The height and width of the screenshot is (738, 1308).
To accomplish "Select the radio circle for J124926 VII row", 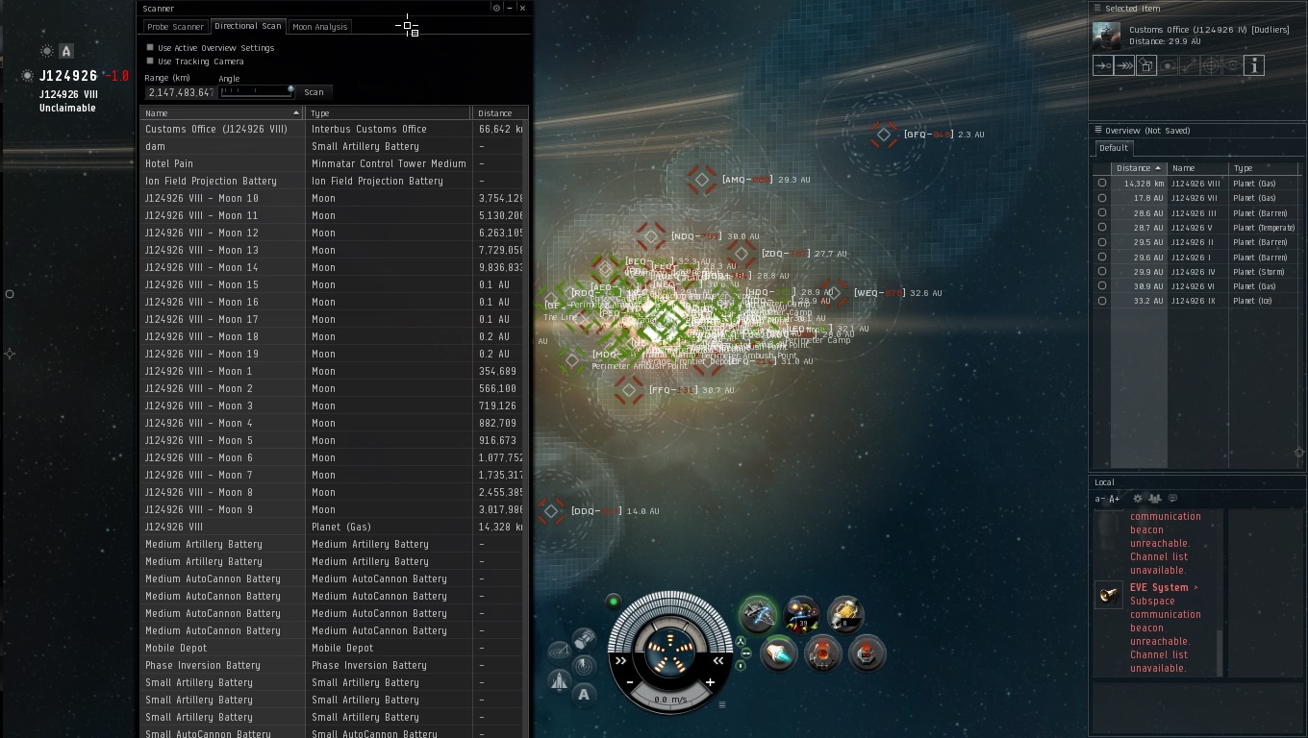I will click(1102, 198).
